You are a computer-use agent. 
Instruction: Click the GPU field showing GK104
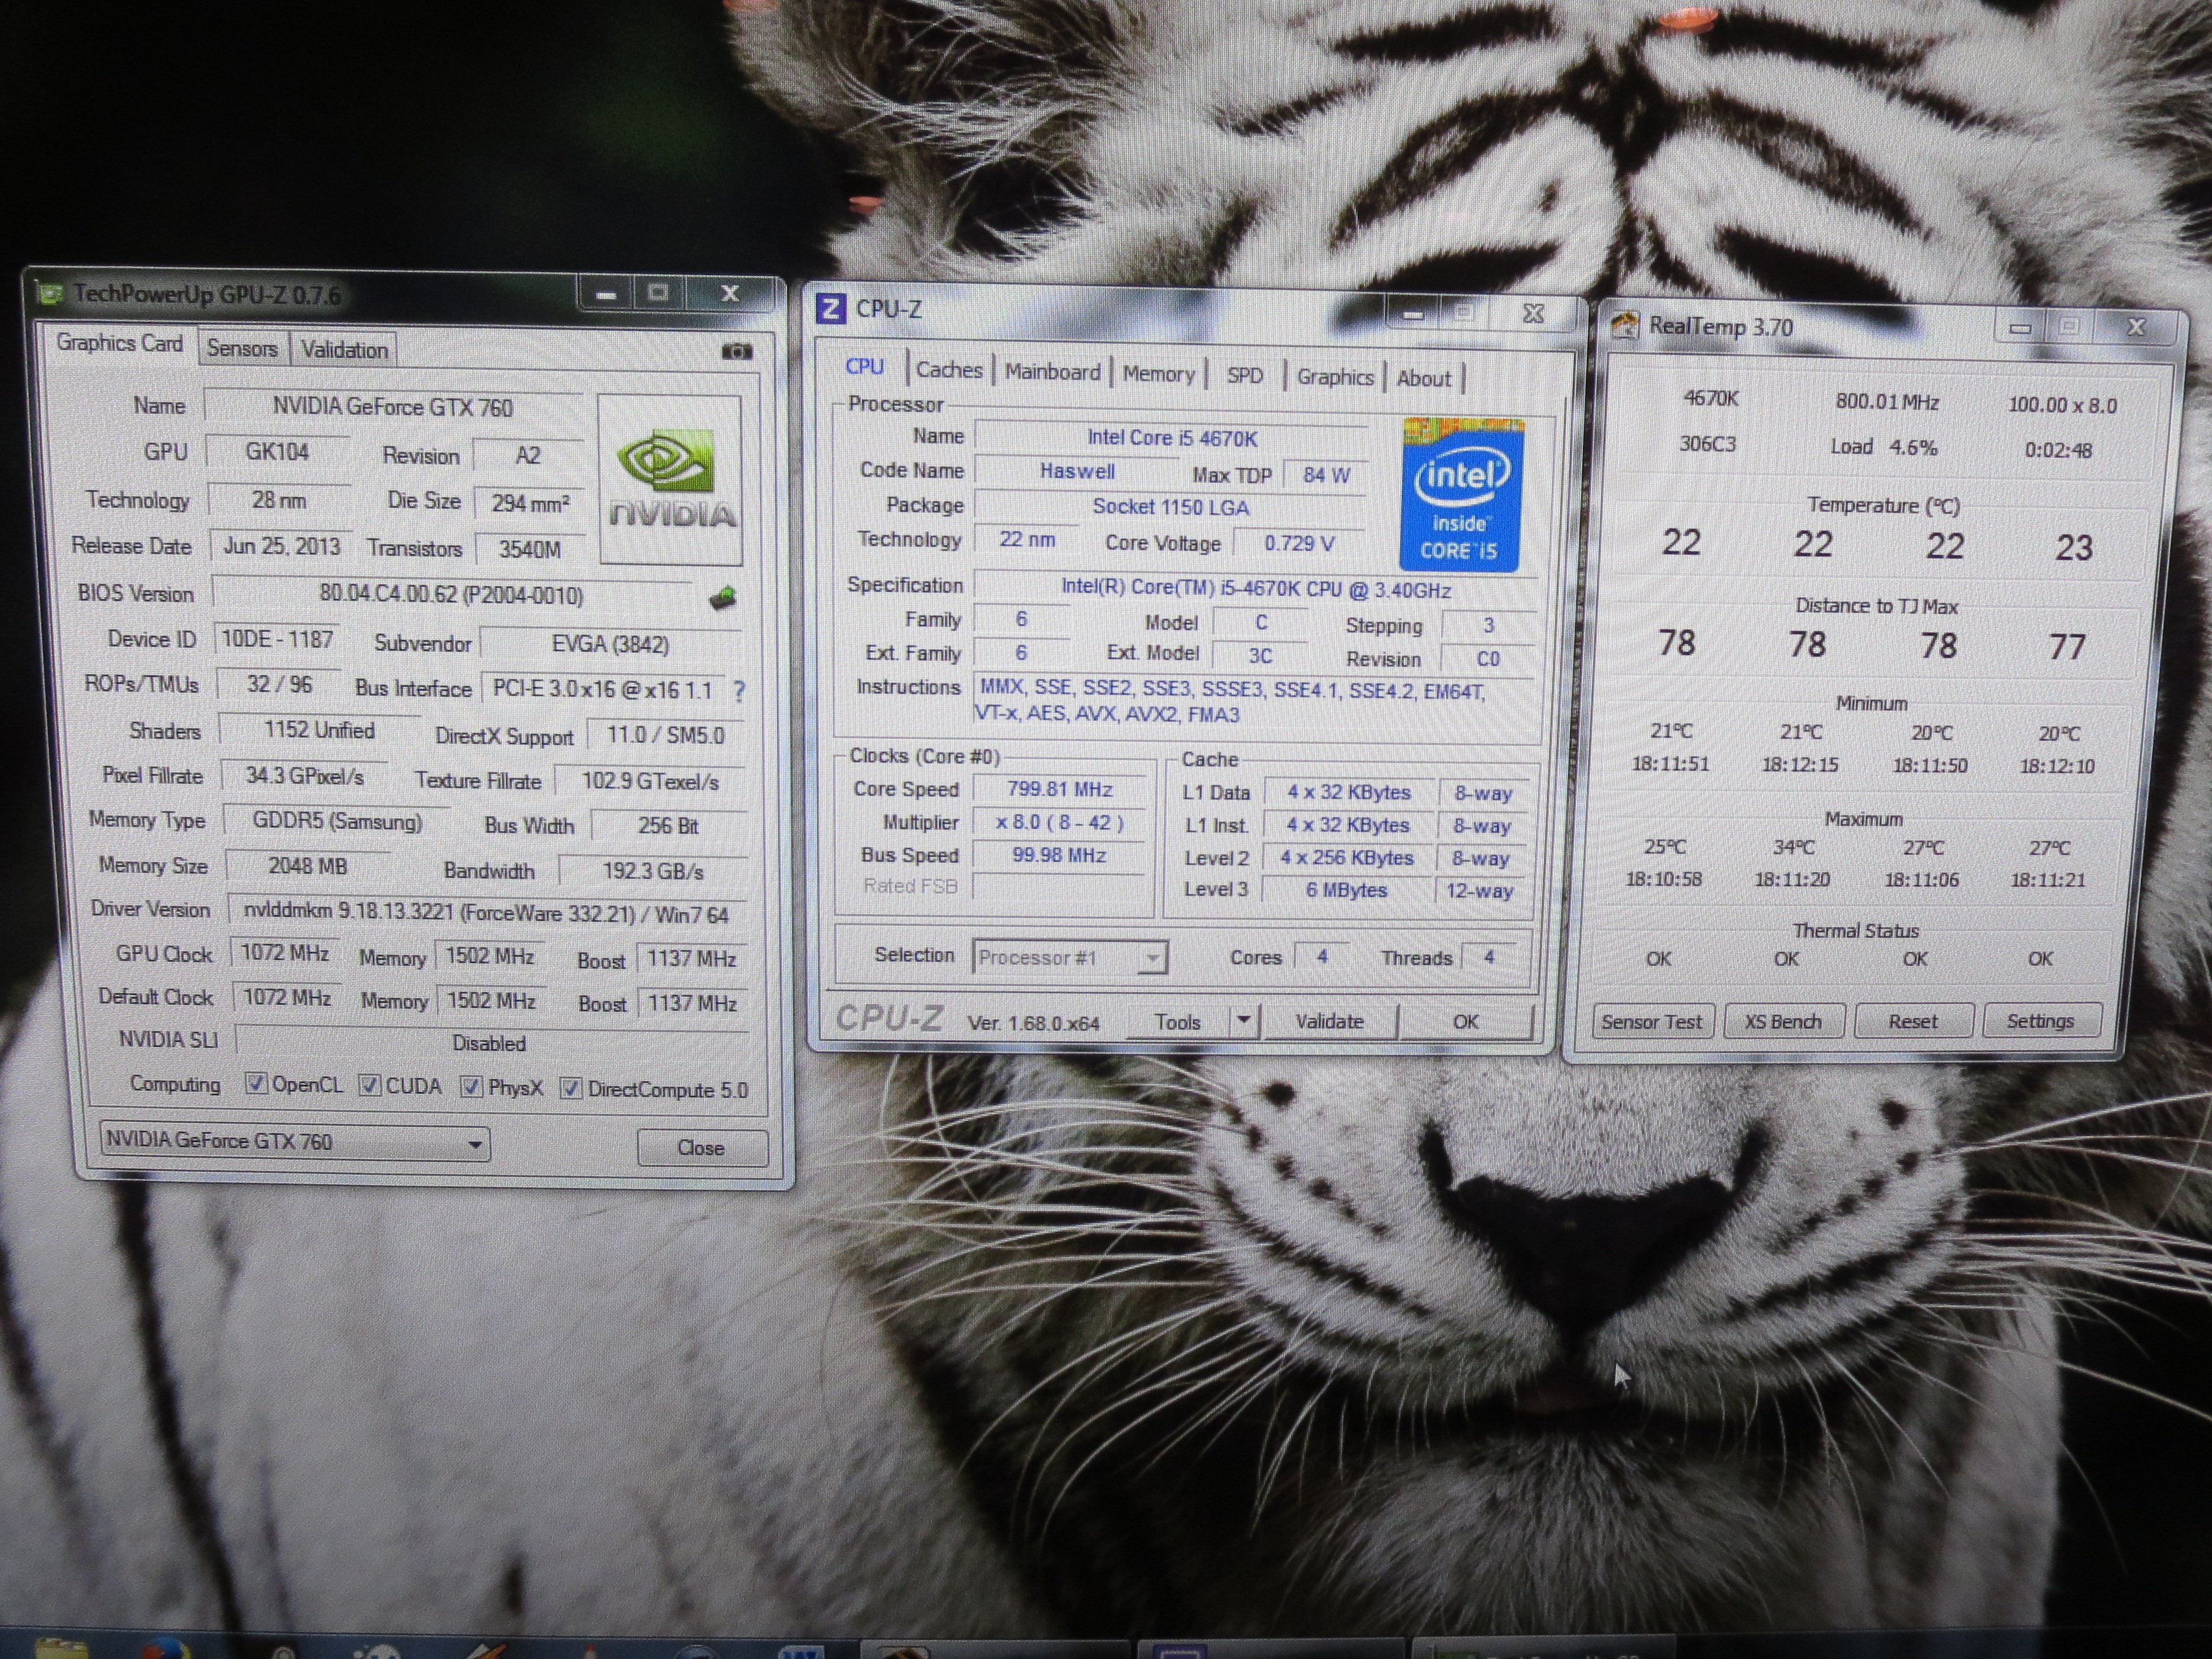point(277,451)
